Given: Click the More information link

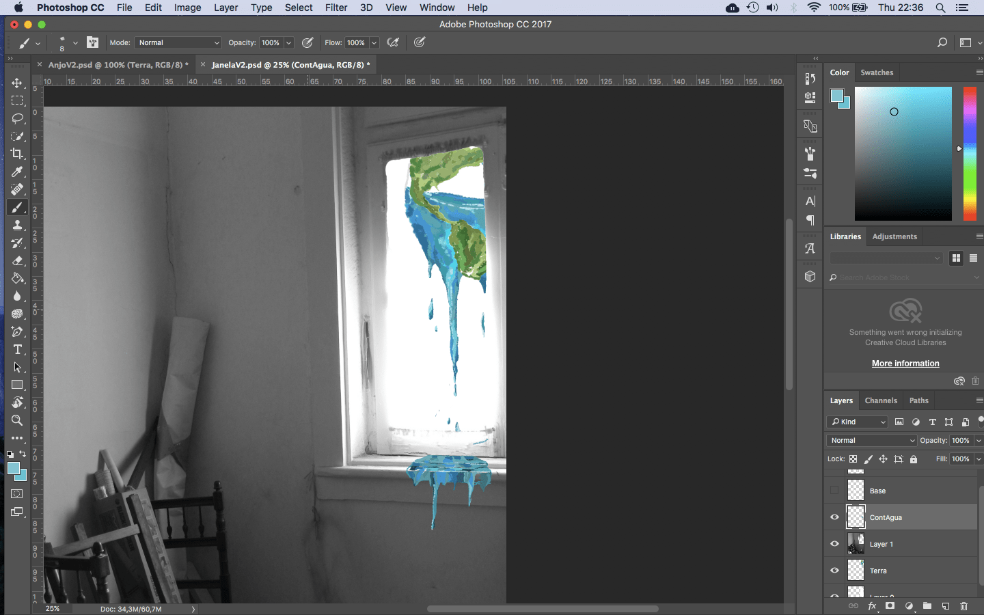Looking at the screenshot, I should tap(905, 364).
